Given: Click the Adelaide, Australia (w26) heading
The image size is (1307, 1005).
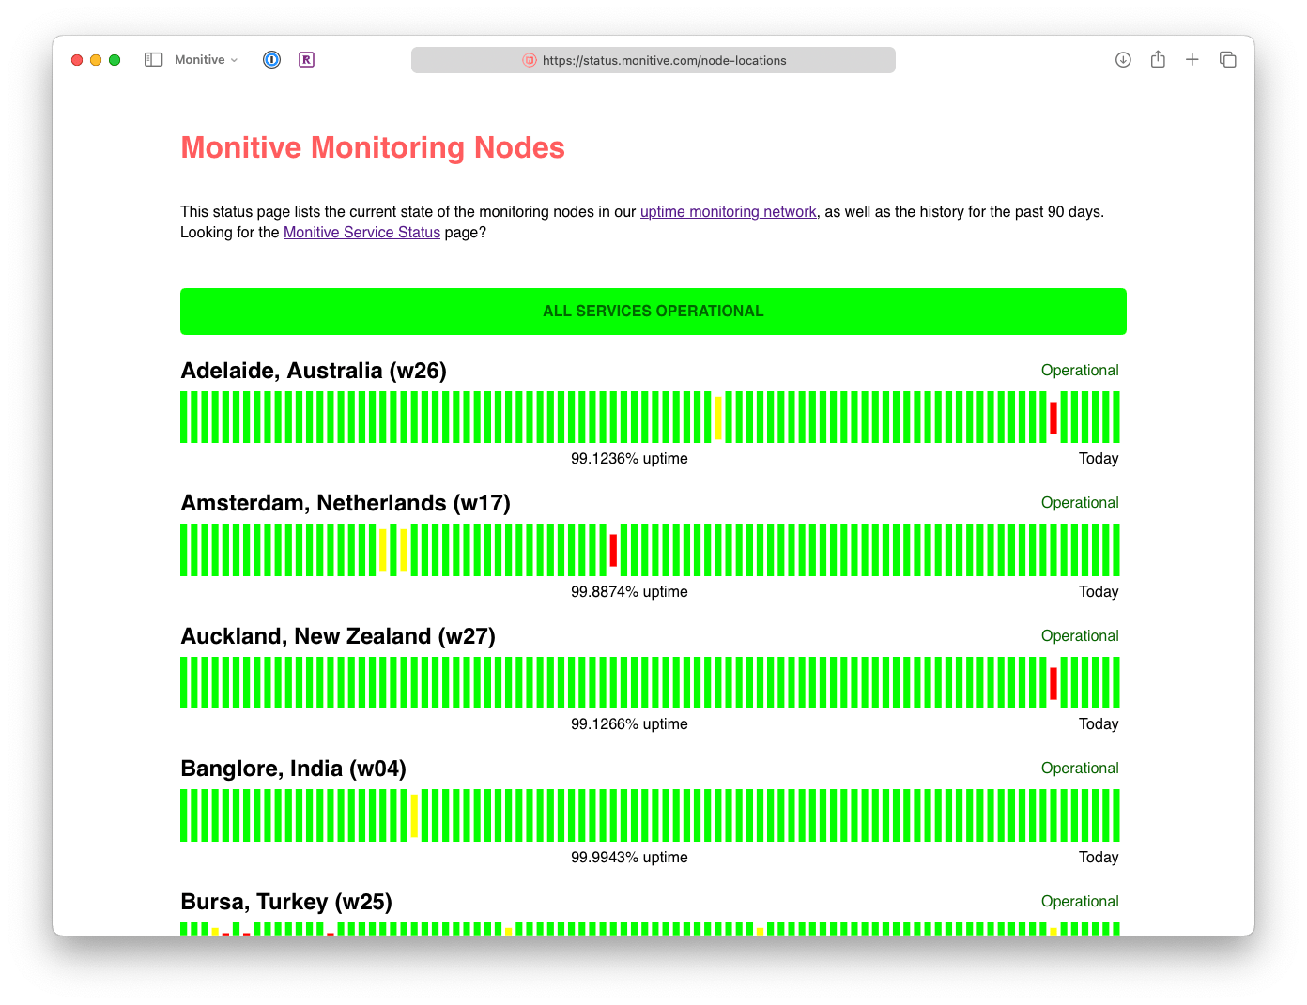Looking at the screenshot, I should point(315,370).
